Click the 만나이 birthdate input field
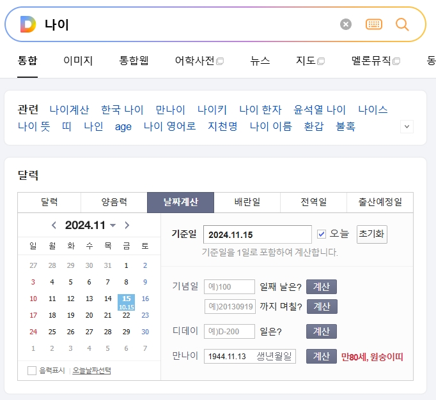Screen dimensions: 436x400 (x=250, y=356)
